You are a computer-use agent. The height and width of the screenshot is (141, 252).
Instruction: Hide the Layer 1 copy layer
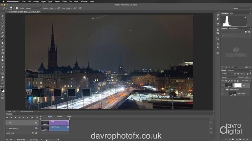222,94
